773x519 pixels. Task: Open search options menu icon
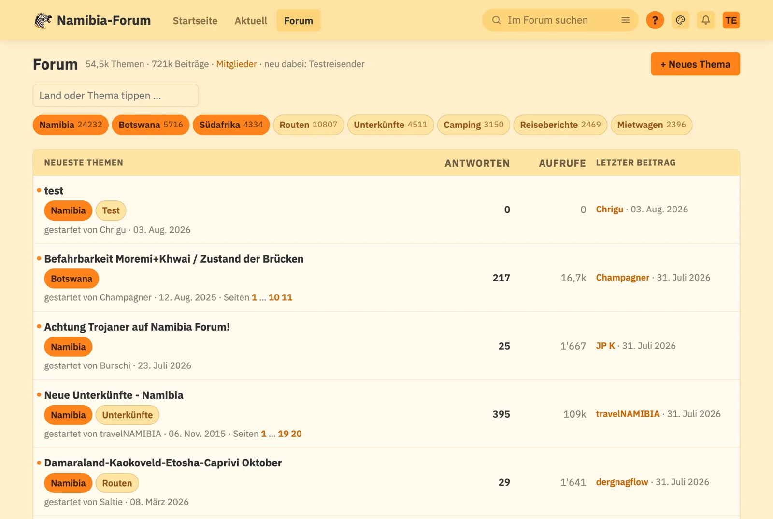click(x=625, y=20)
